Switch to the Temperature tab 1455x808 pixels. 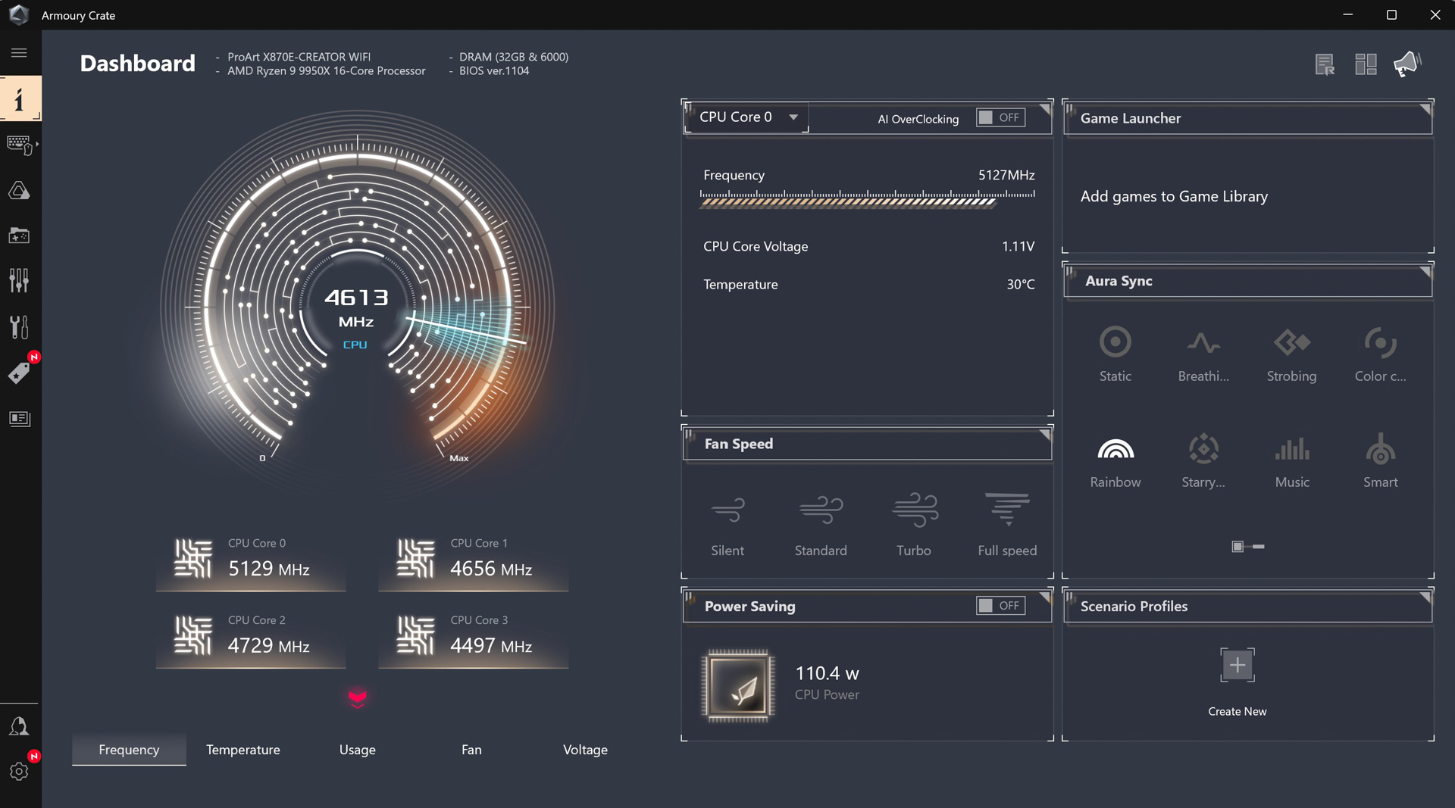(x=242, y=750)
